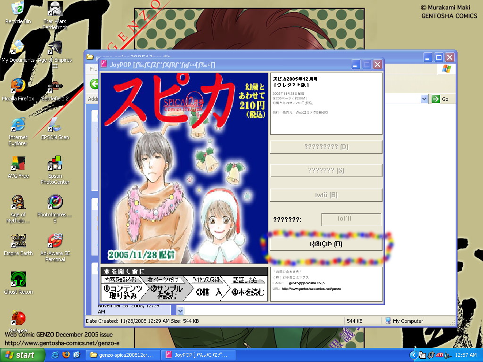Select the Age of Empires III icon
The image size is (483, 362).
(x=55, y=48)
